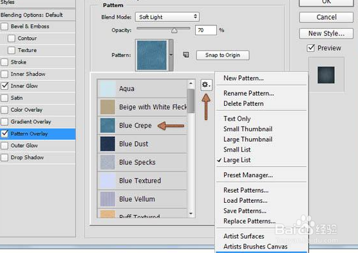Load the Artist Surfaces pattern set
The width and height of the screenshot is (358, 253).
coord(243,236)
